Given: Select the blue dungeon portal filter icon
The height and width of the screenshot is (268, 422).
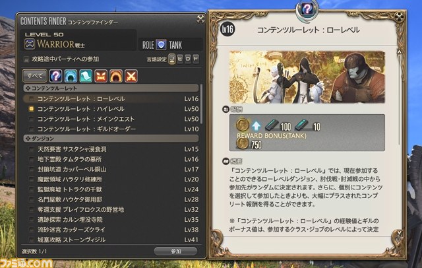Looking at the screenshot, I should click(71, 76).
